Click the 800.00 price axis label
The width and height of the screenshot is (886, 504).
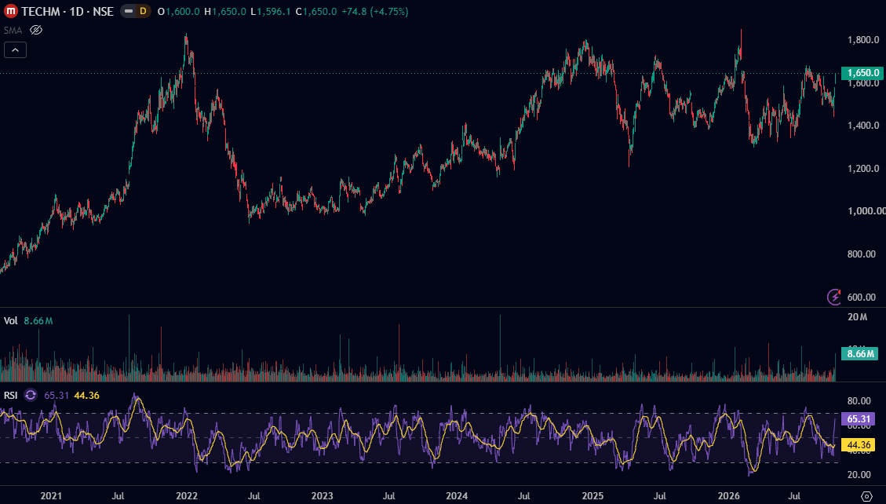tap(863, 254)
